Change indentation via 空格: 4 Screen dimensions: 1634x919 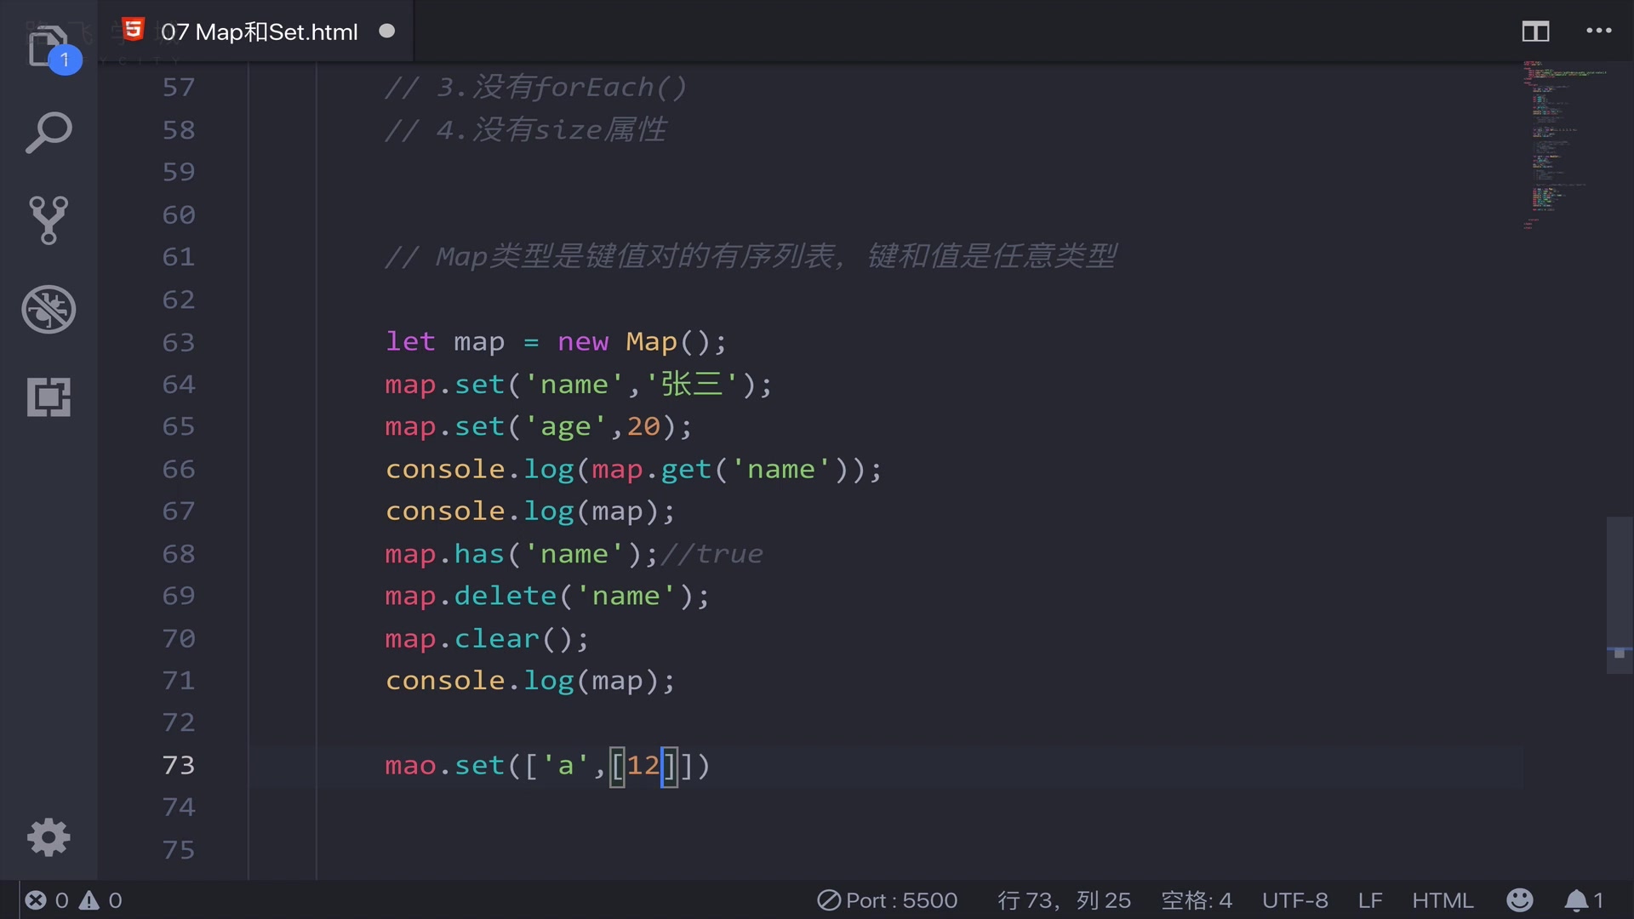point(1197,900)
